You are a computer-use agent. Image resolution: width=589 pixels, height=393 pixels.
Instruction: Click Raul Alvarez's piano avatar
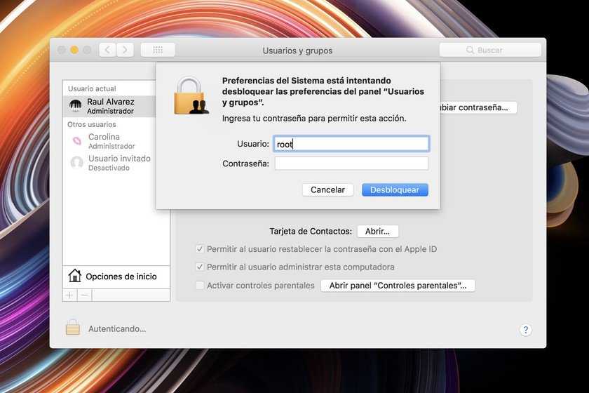(76, 106)
